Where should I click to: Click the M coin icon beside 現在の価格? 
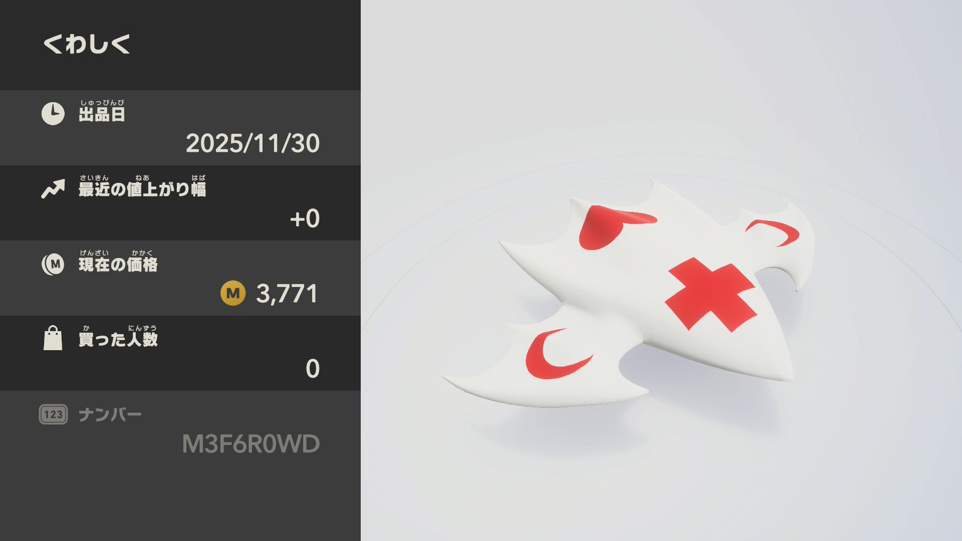[53, 264]
